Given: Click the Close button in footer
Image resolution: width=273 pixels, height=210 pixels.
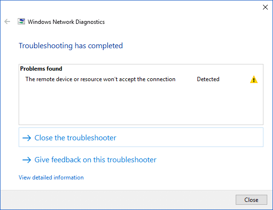Looking at the screenshot, I should click(251, 200).
